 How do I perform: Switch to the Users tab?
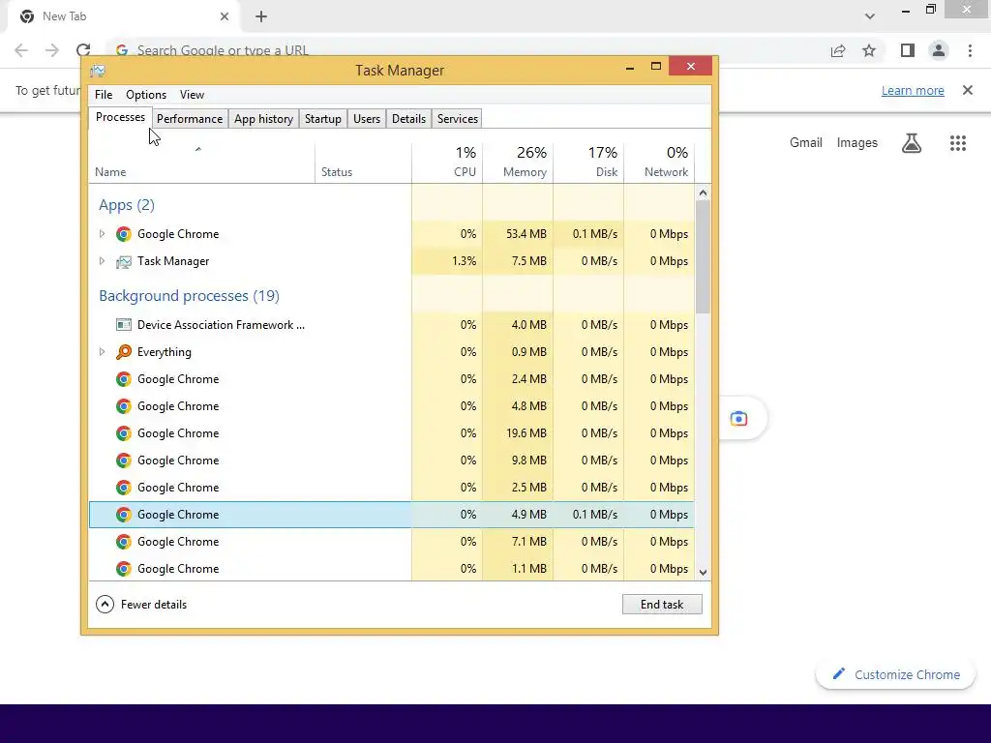tap(367, 119)
